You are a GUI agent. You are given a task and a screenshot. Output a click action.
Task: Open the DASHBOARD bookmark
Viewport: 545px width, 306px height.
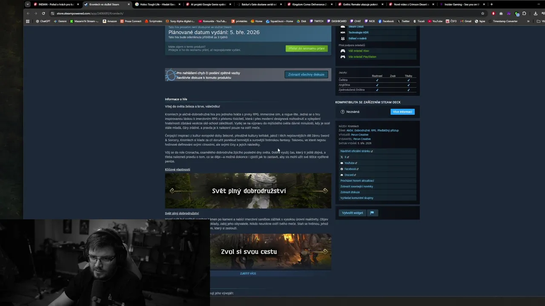337,21
